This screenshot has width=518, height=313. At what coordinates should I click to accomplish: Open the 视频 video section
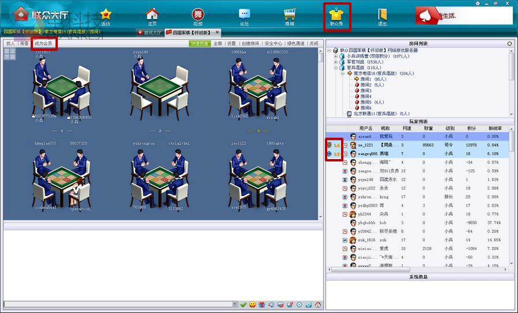[x=198, y=16]
